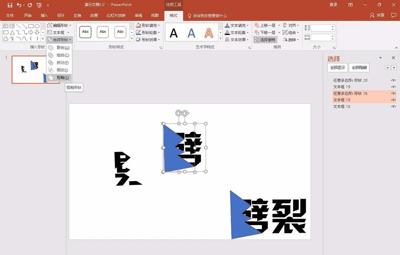Click the 登录 sign-in link

coord(333,4)
